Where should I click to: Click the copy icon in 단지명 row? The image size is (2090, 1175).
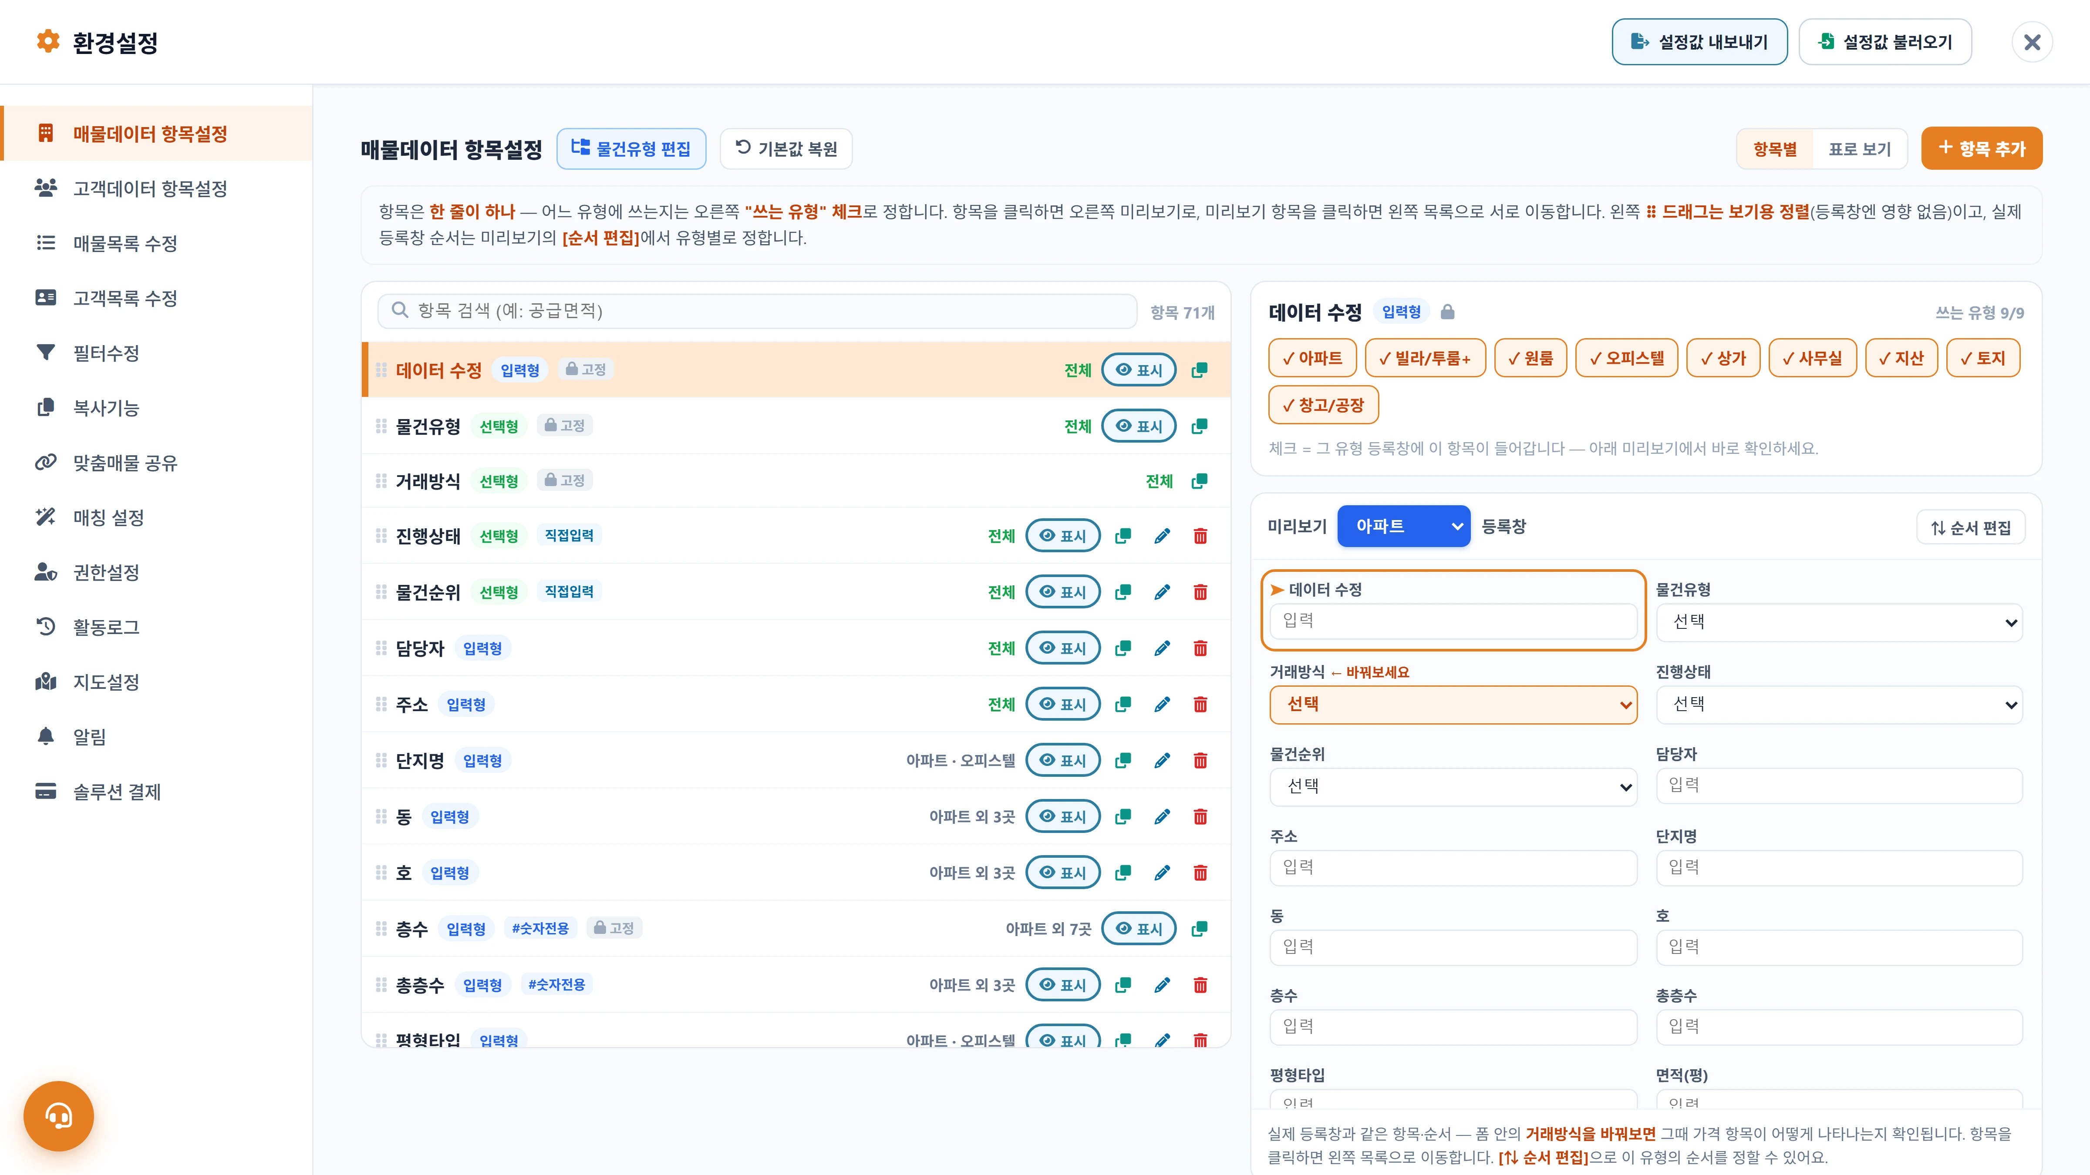click(x=1123, y=760)
